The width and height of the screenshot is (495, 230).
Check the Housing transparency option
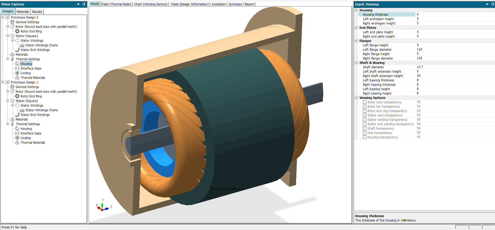365,137
